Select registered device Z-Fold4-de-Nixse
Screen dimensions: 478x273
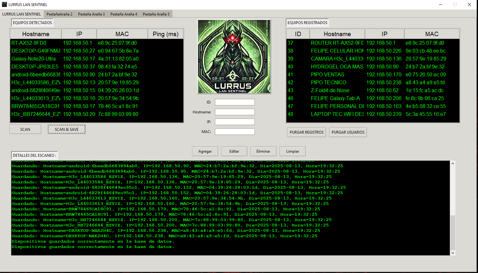(373, 90)
